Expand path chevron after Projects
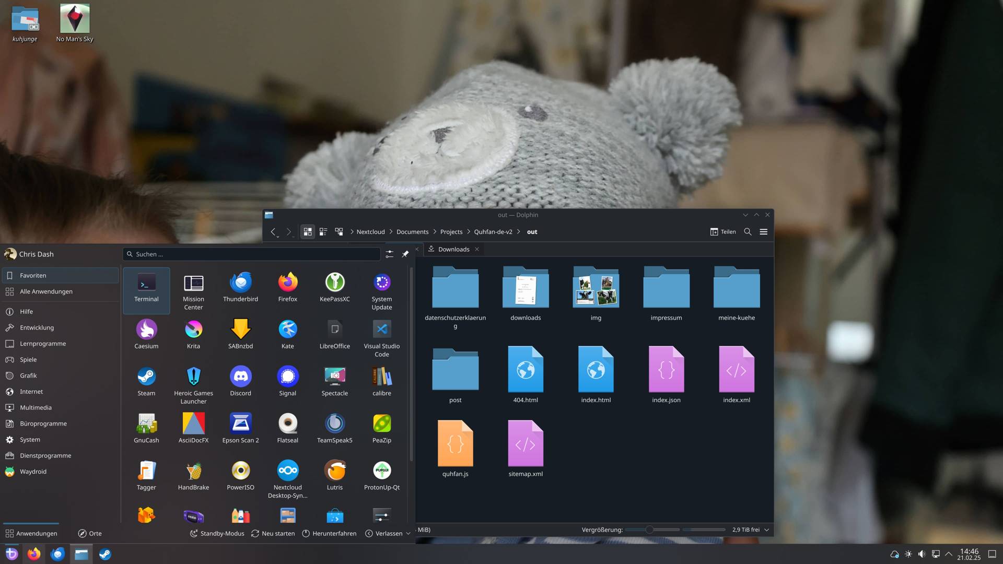 coord(468,231)
